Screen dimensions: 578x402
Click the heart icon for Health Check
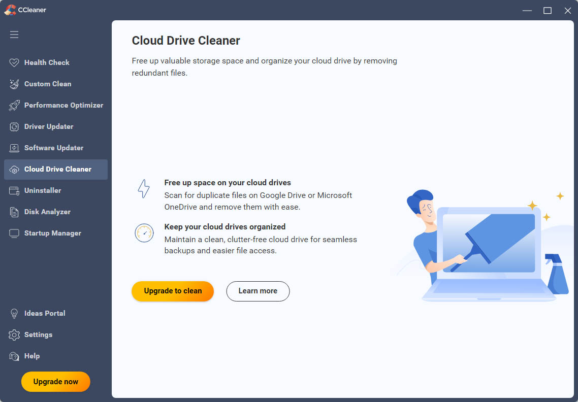14,62
